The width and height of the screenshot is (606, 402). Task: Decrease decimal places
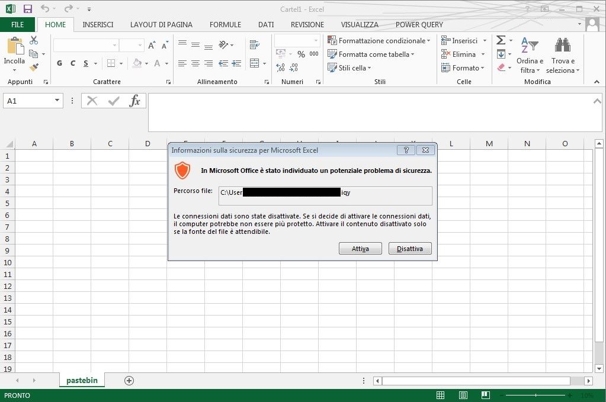(294, 67)
